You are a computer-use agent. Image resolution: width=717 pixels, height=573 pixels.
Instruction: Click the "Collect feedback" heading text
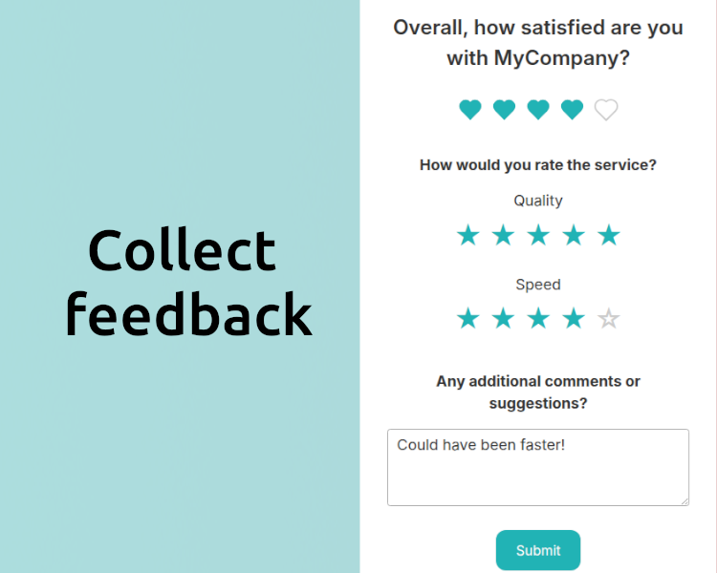(x=188, y=283)
